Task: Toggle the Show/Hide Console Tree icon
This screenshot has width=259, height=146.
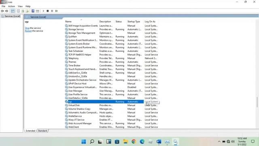Action: point(13,11)
